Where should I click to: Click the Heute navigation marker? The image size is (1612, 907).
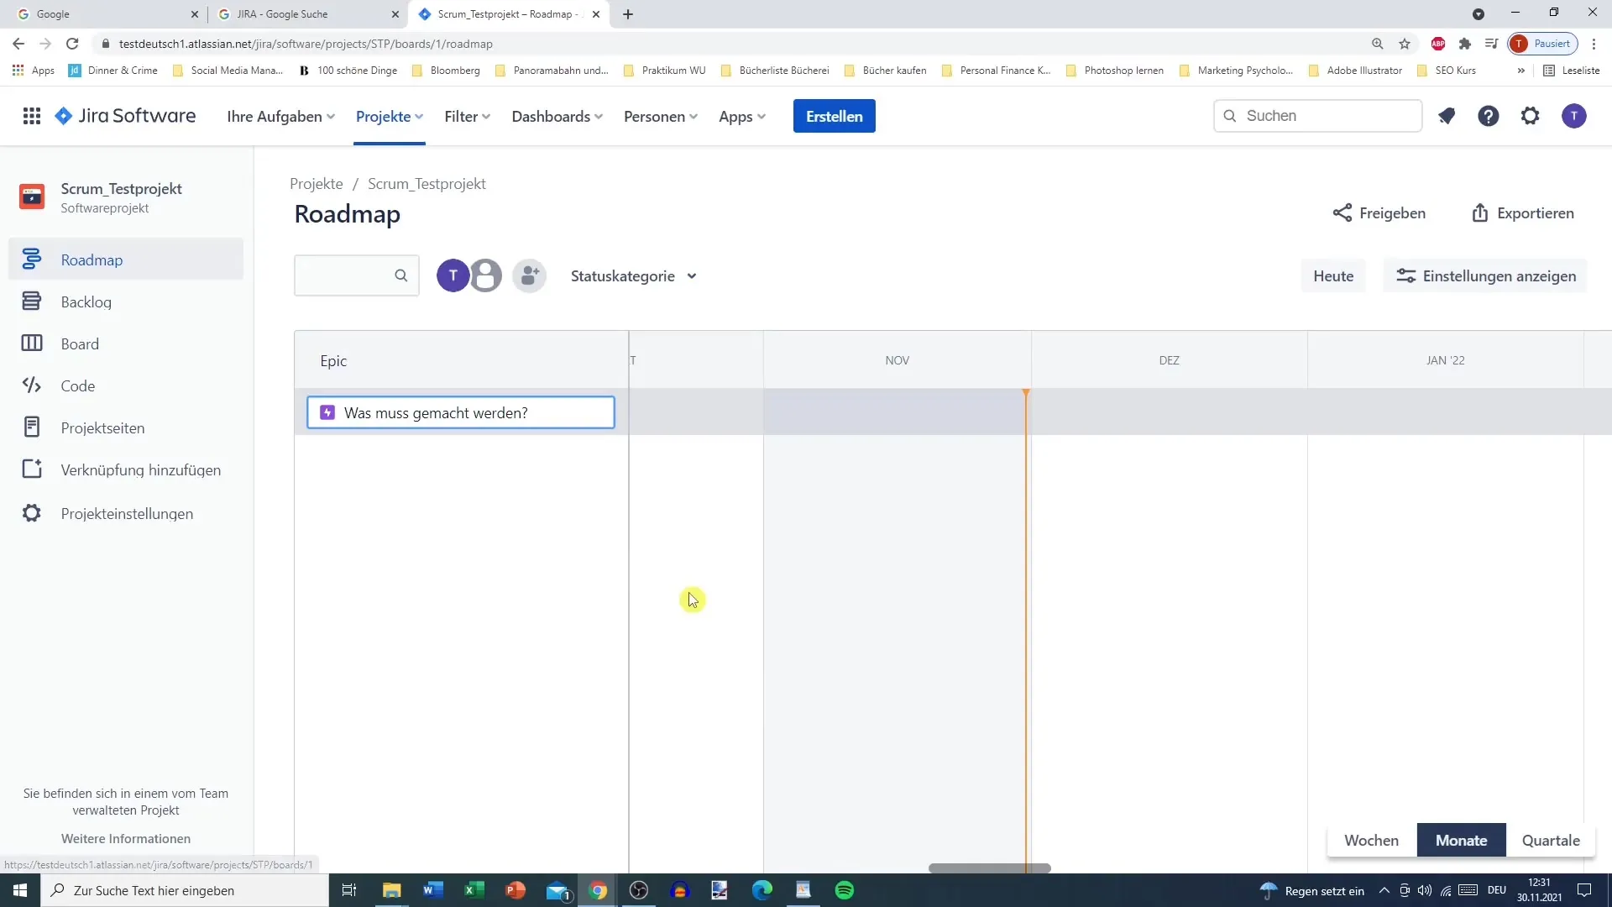pos(1333,275)
